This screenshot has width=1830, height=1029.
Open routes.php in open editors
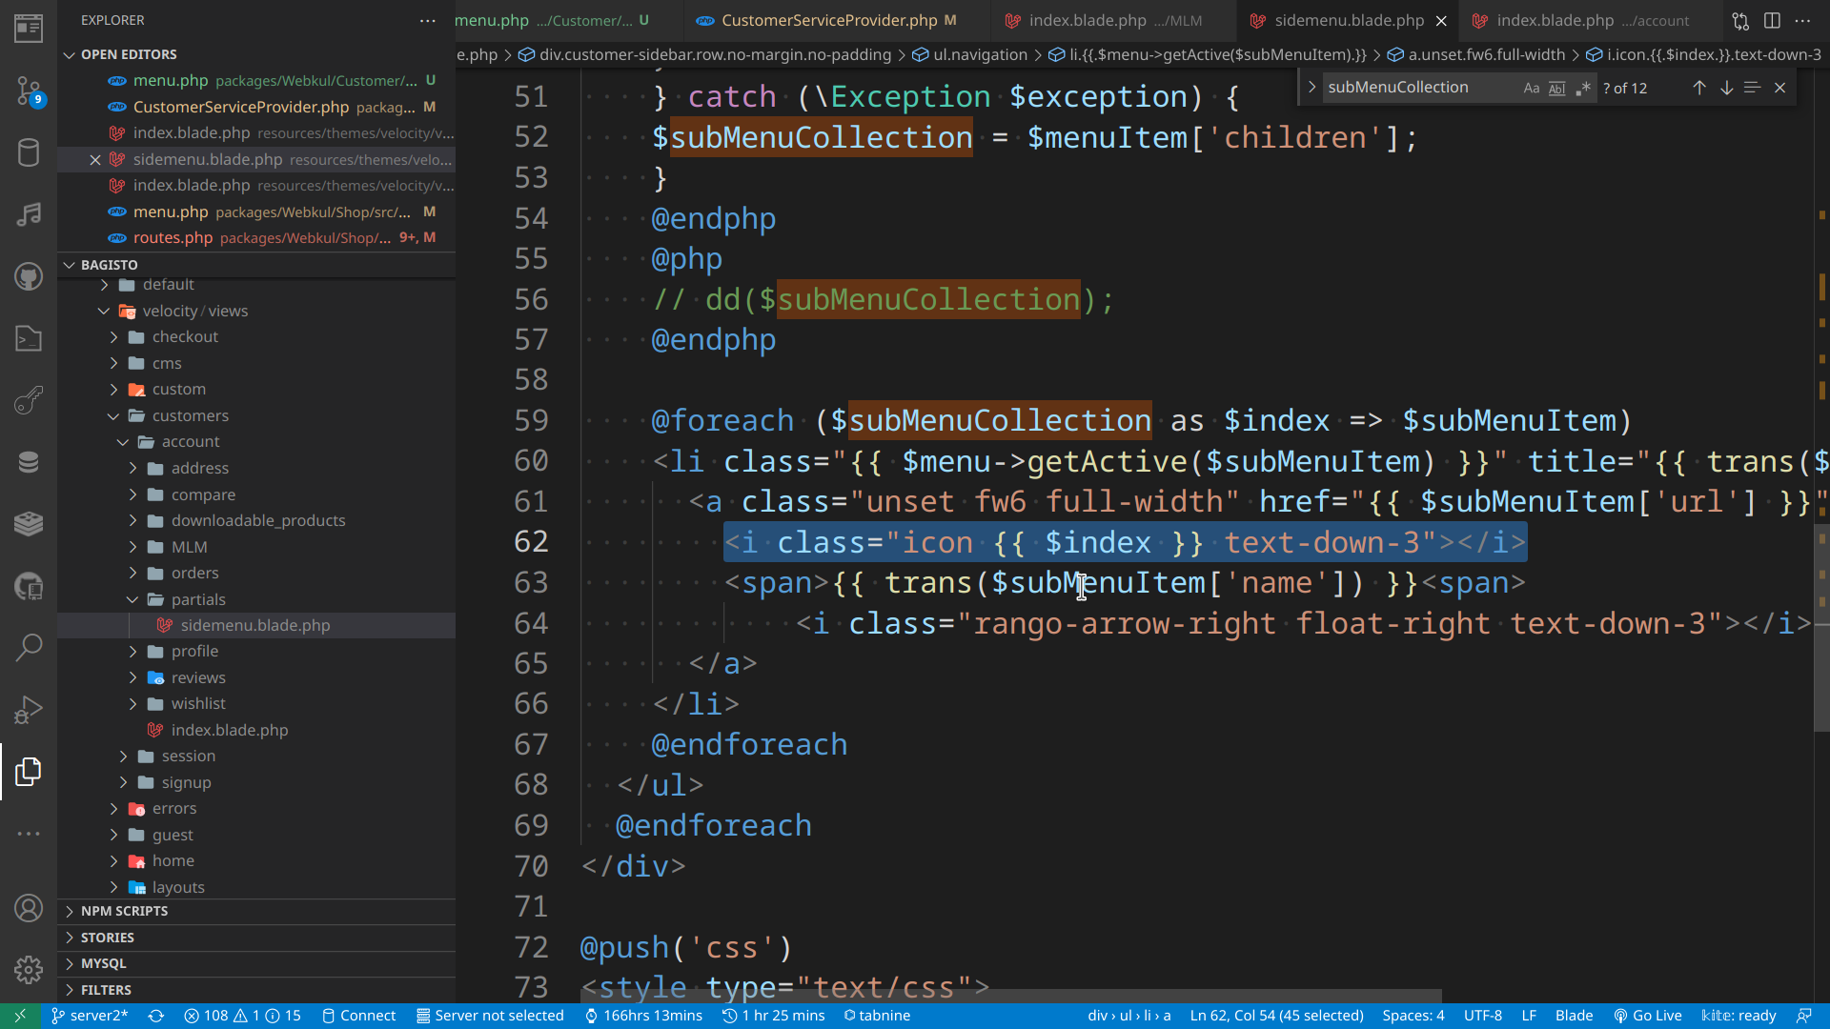256,237
